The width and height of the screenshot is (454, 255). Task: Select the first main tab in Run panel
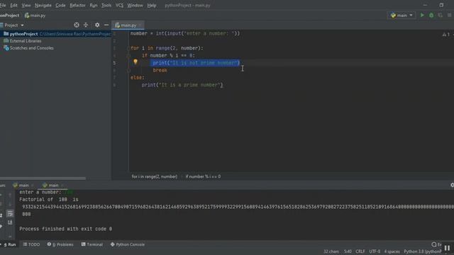(23, 185)
